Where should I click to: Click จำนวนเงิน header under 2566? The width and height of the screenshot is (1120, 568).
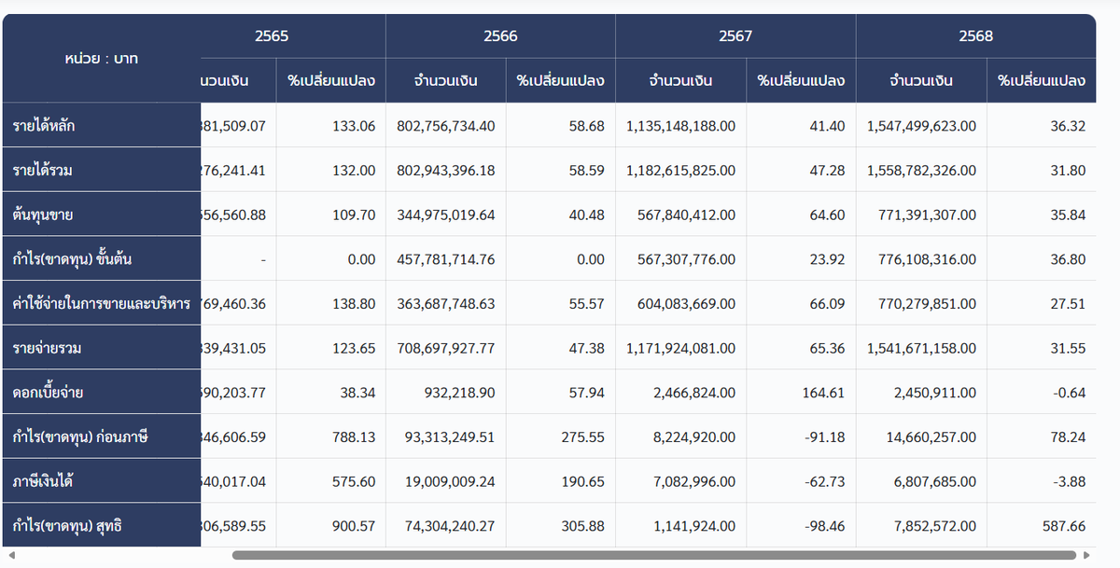point(446,80)
